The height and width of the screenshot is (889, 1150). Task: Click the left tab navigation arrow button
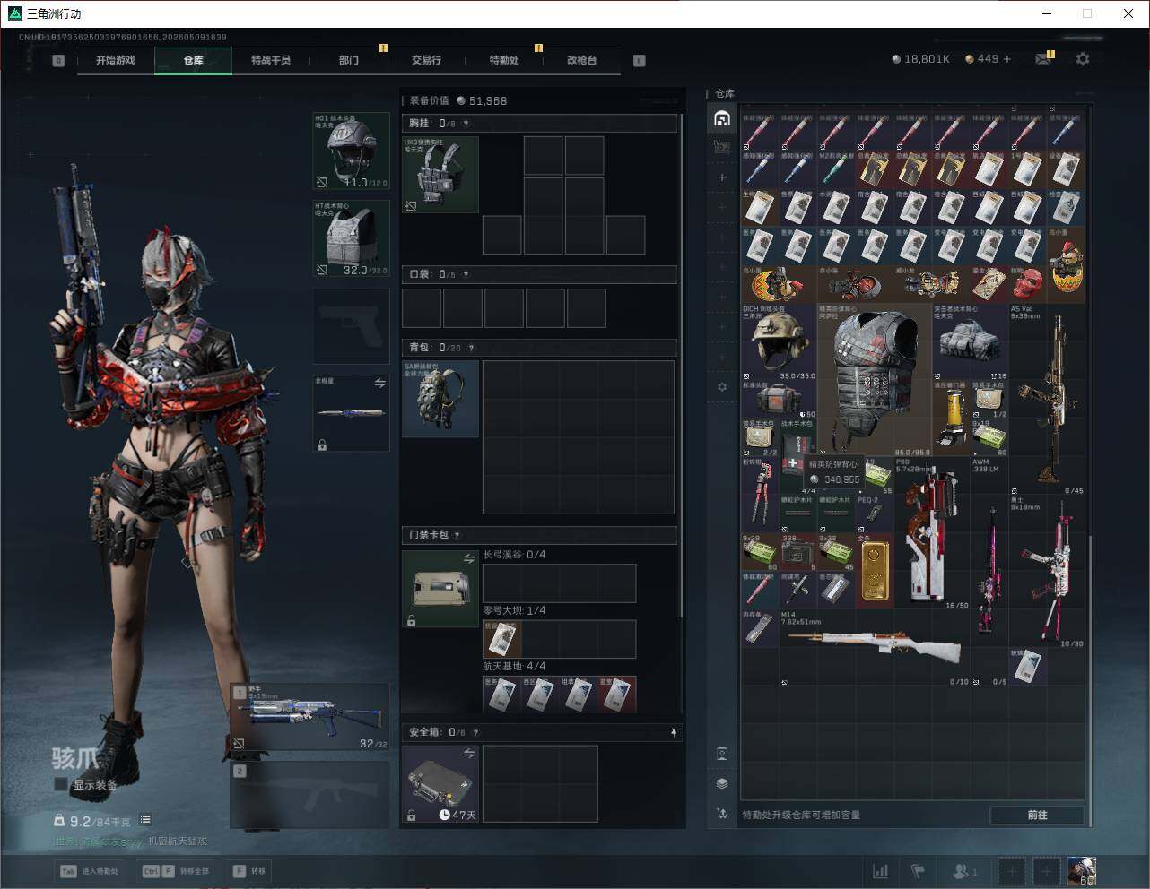(x=58, y=61)
